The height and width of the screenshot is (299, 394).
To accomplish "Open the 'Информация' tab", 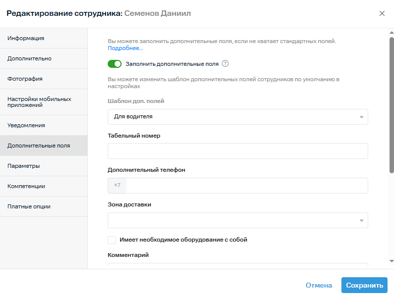I will click(44, 38).
